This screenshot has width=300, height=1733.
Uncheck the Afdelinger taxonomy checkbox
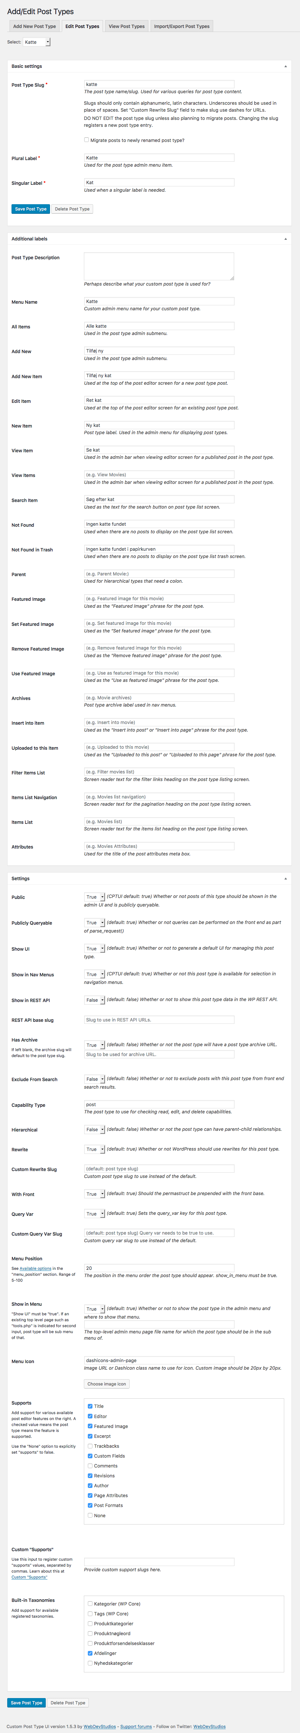point(90,1653)
